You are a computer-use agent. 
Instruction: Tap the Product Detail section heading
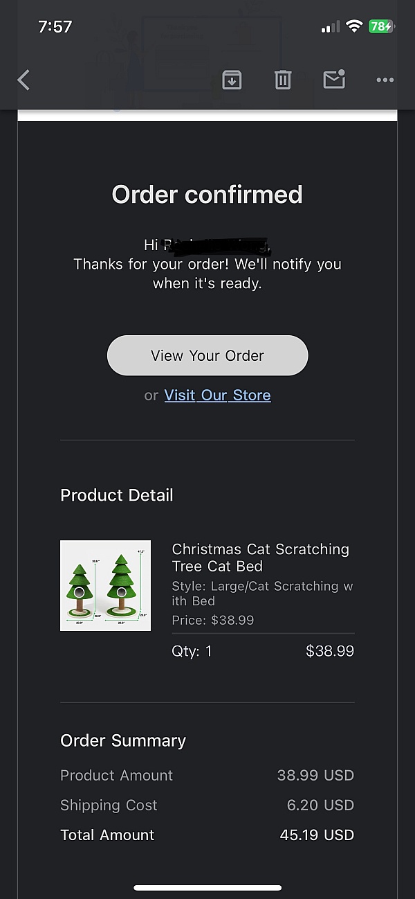tap(117, 495)
